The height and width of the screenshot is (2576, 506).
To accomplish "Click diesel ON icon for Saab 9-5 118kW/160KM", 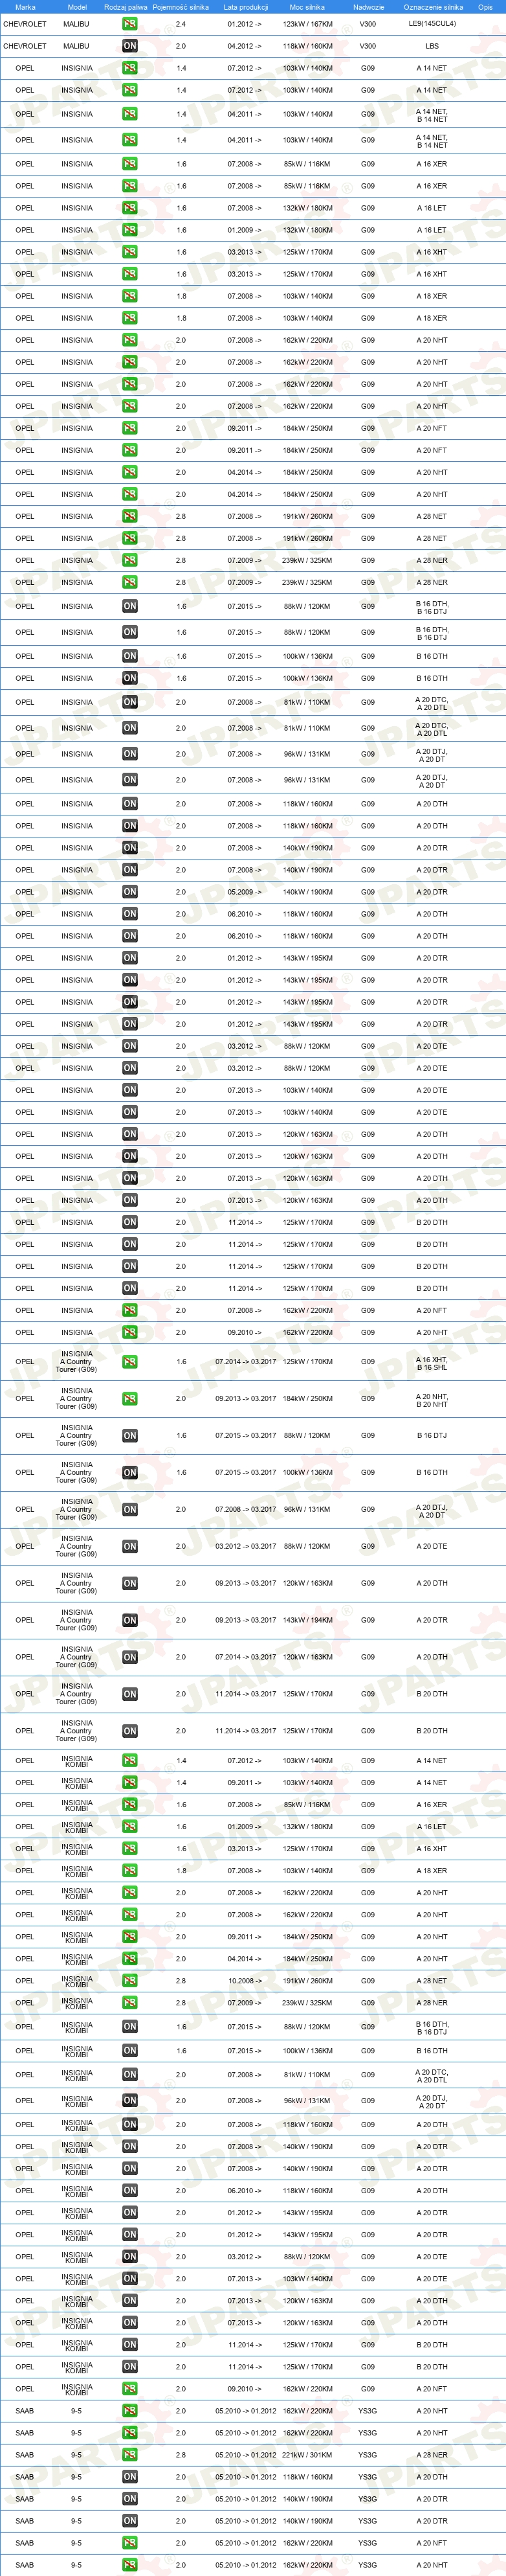I will [130, 2476].
